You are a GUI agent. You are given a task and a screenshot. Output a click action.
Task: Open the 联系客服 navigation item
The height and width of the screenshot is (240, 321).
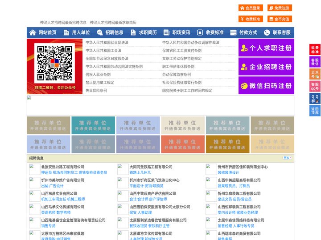[281, 32]
